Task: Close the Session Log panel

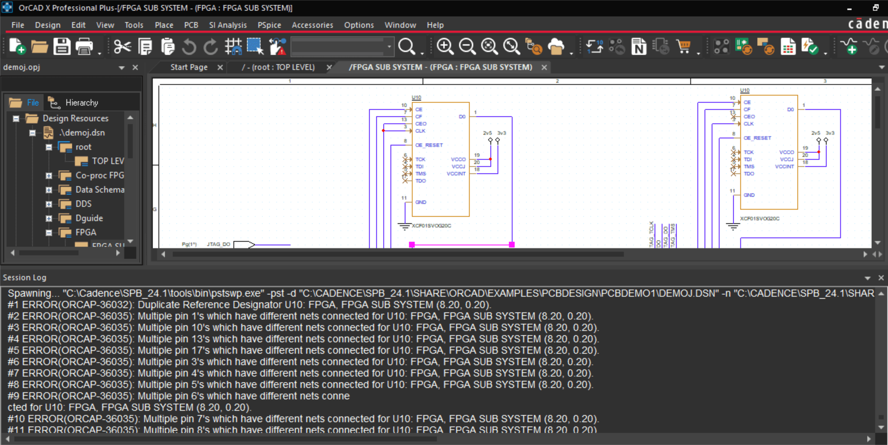Action: tap(881, 278)
